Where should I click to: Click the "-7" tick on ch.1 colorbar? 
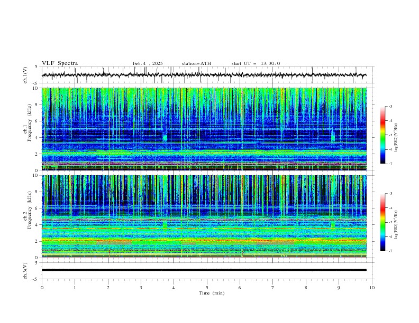point(390,164)
